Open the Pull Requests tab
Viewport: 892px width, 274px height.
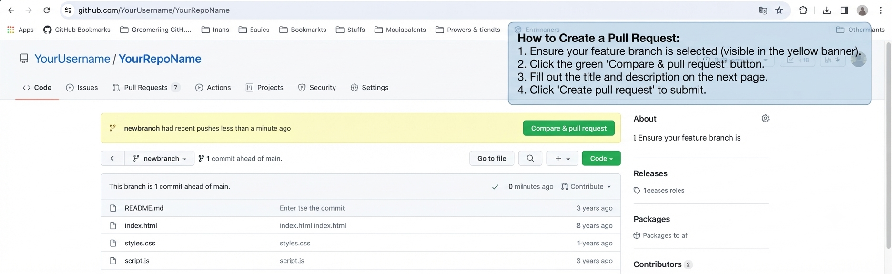pos(146,88)
